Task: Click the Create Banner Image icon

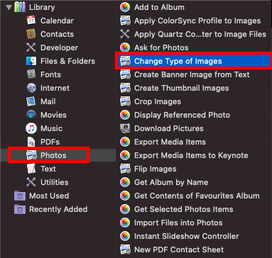Action: tap(125, 74)
